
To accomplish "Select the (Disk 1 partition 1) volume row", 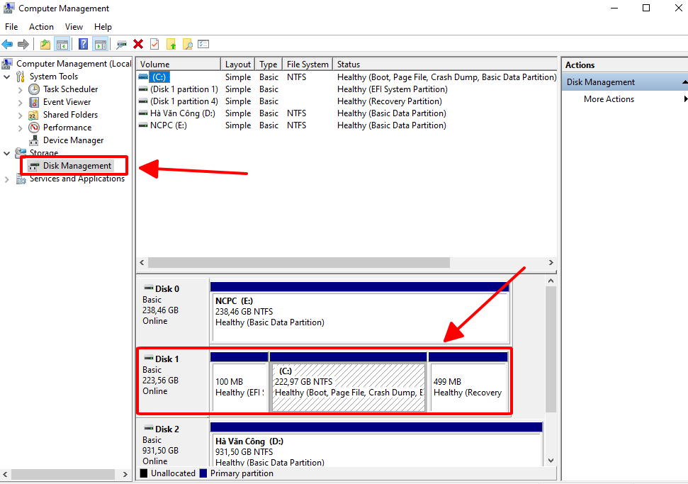I will click(346, 89).
